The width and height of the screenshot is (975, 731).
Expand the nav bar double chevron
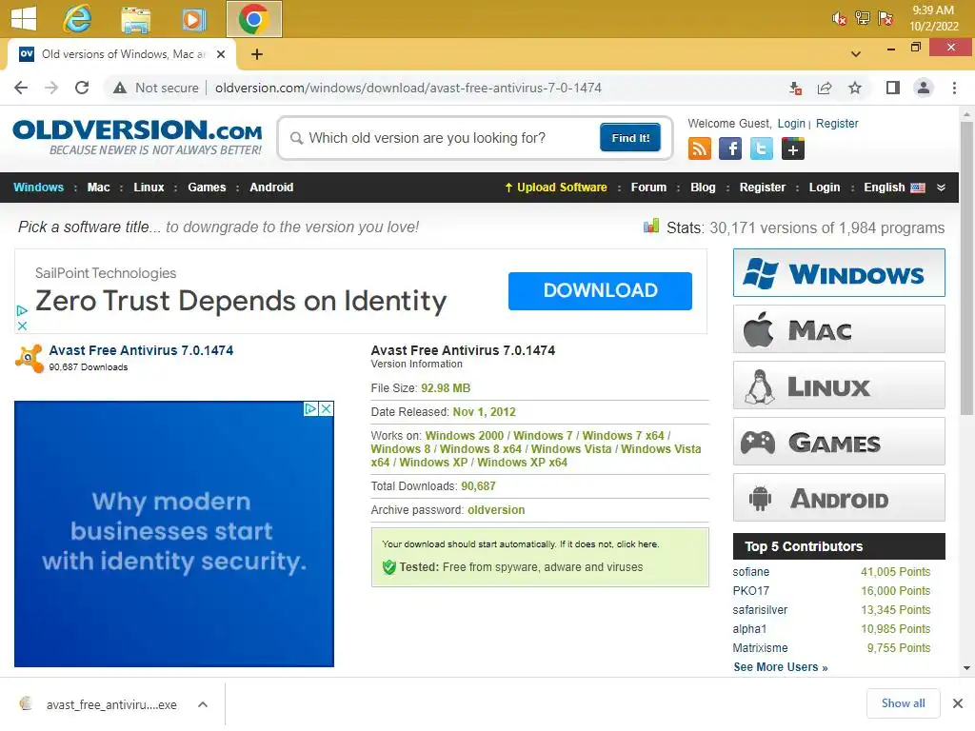pyautogui.click(x=941, y=188)
